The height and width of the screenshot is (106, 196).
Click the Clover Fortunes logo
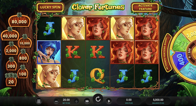(98, 7)
